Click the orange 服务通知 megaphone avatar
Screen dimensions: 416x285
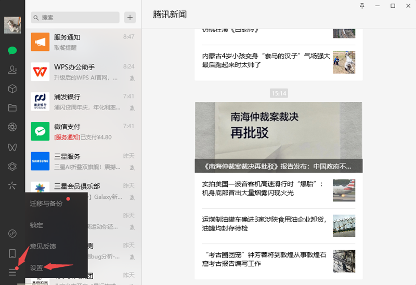click(40, 42)
